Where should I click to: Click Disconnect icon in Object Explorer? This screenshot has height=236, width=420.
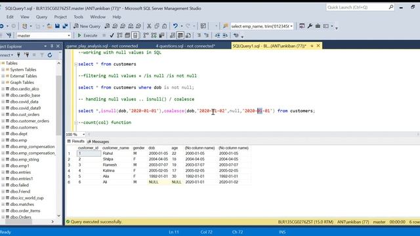[x=26, y=55]
